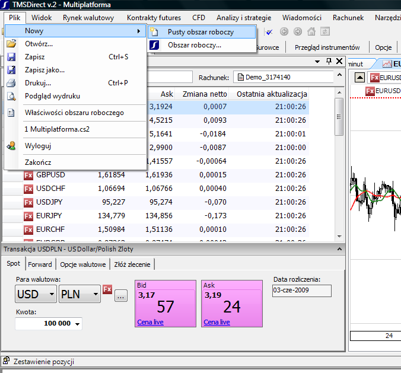Click the Pusty obszar roboczy icon
The width and height of the screenshot is (401, 373).
[x=154, y=32]
